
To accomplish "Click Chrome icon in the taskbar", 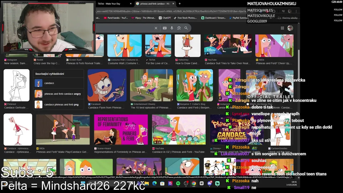I will (194, 184).
